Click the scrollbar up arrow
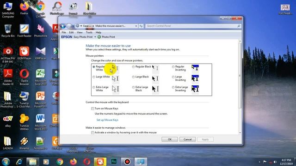The height and width of the screenshot is (166, 296). click(240, 41)
